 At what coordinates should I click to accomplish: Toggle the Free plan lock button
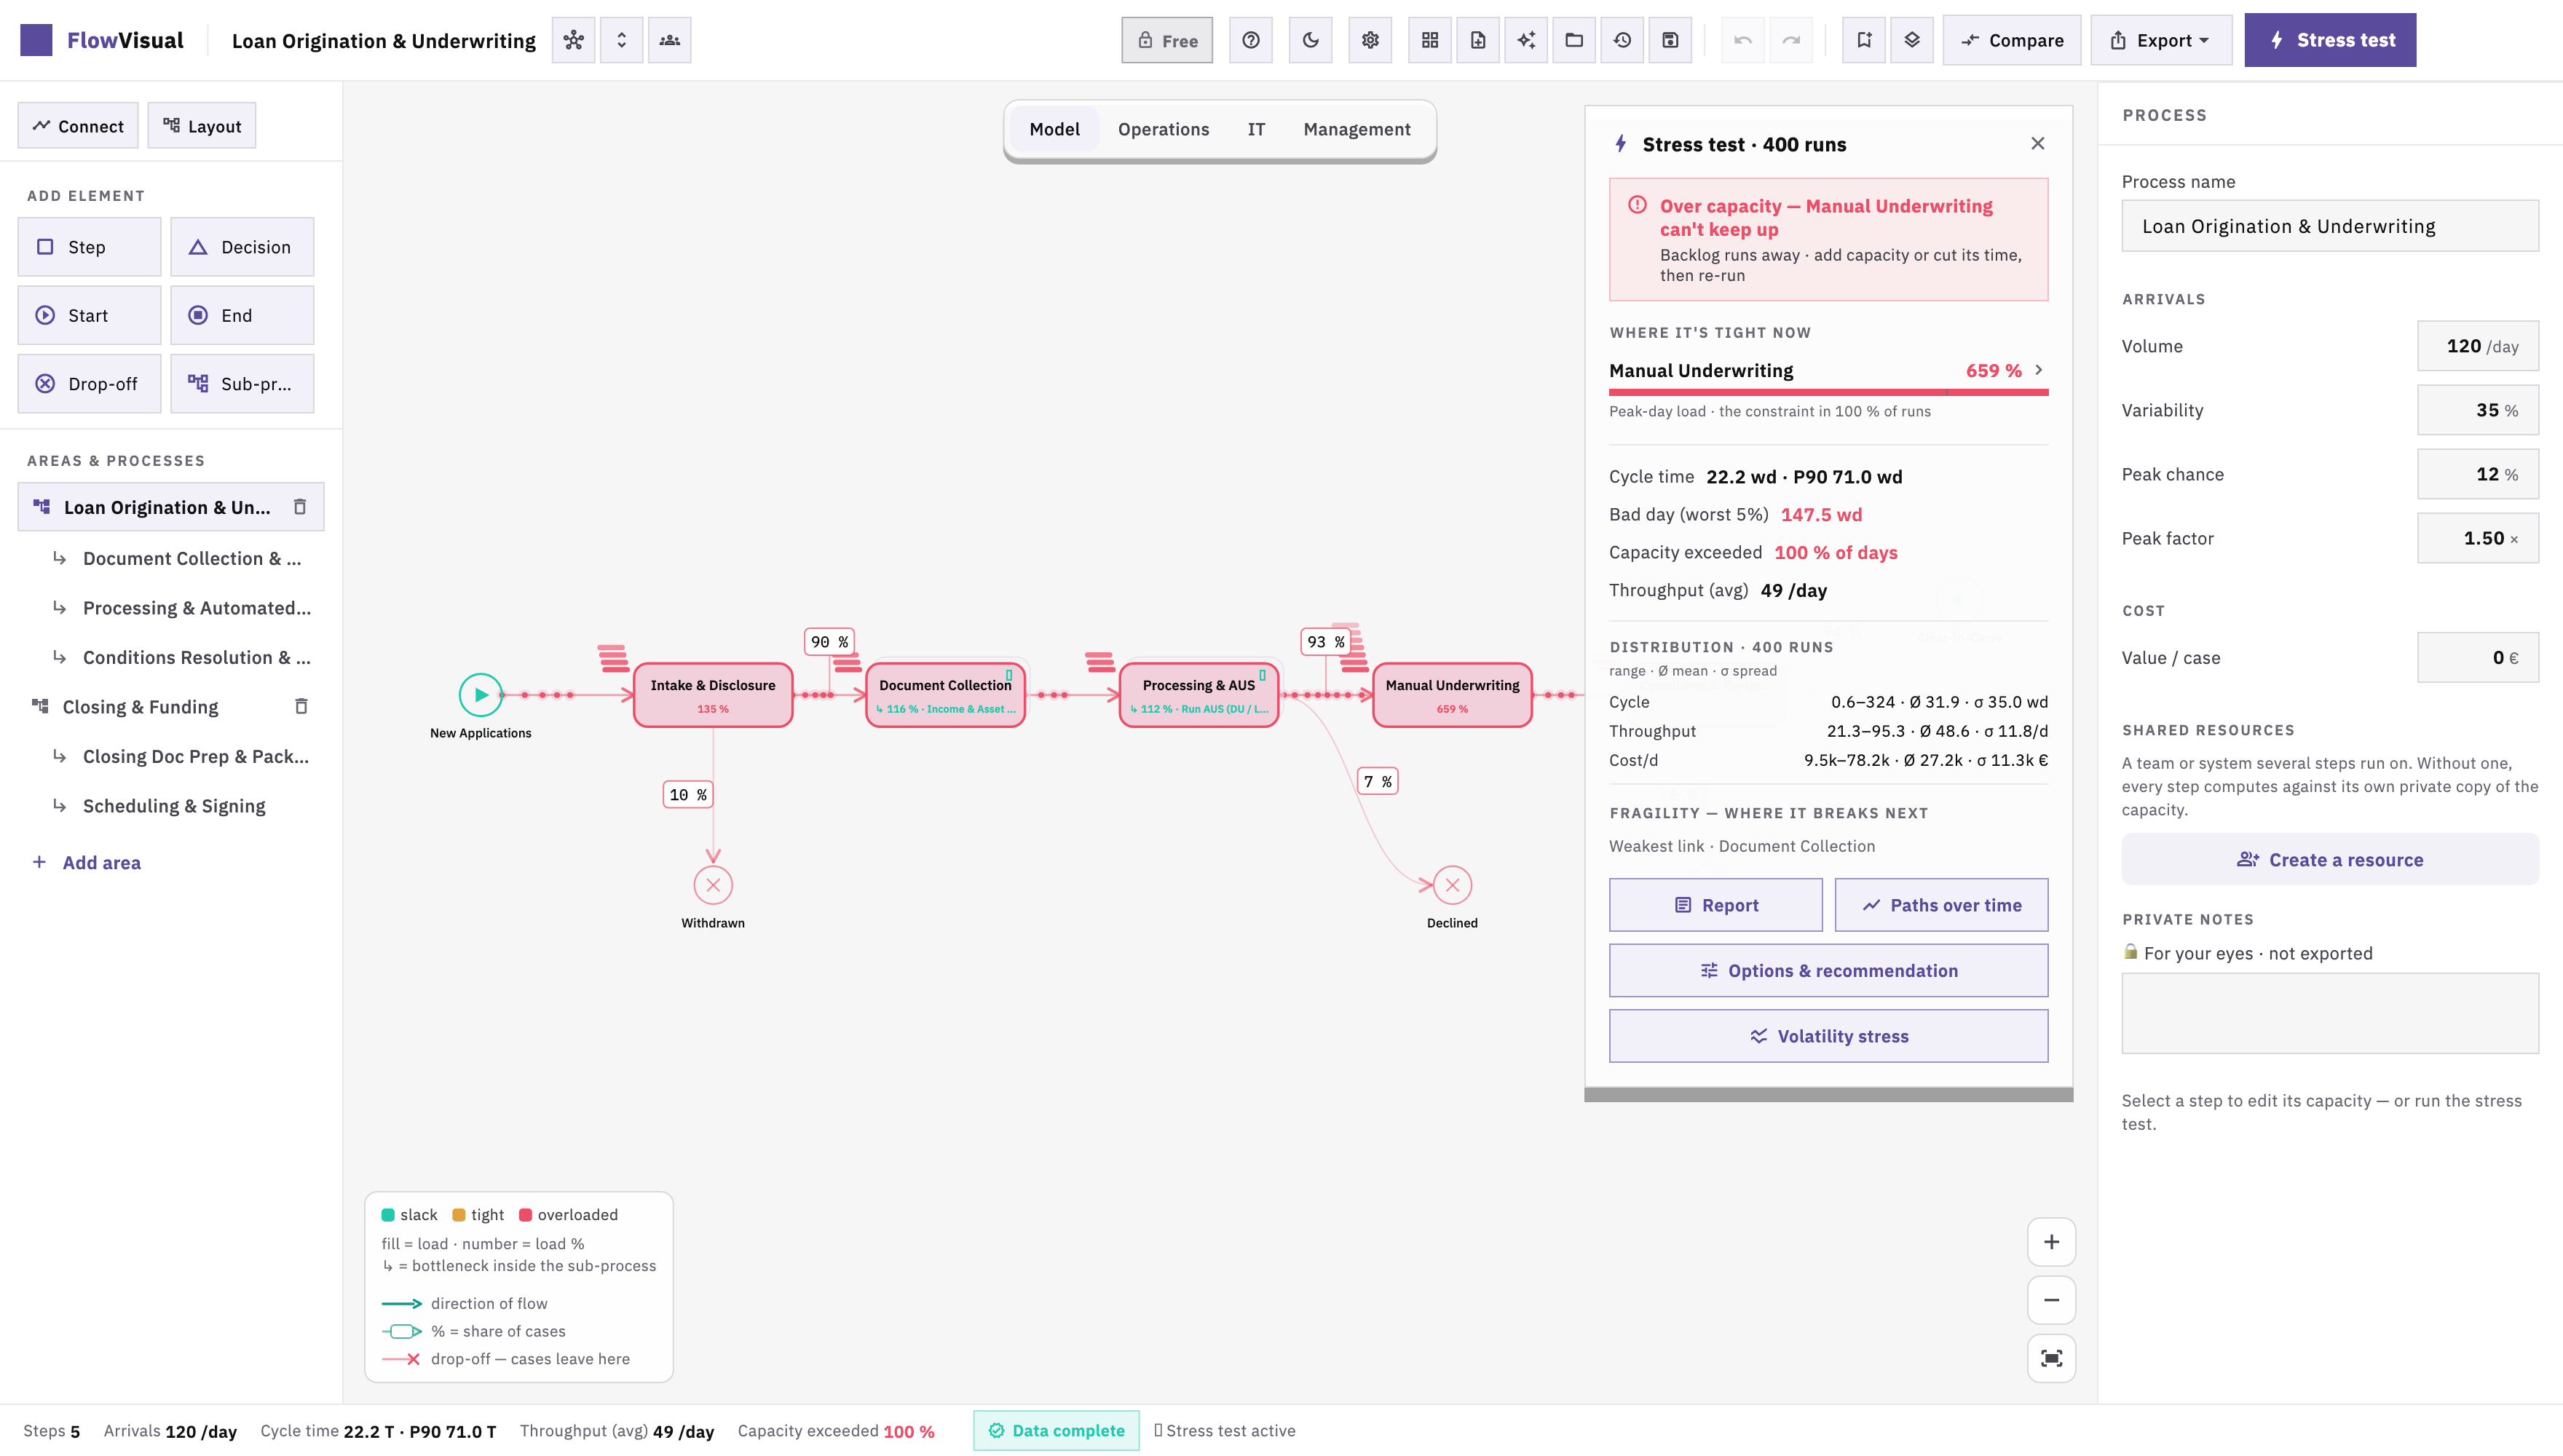click(x=1167, y=40)
